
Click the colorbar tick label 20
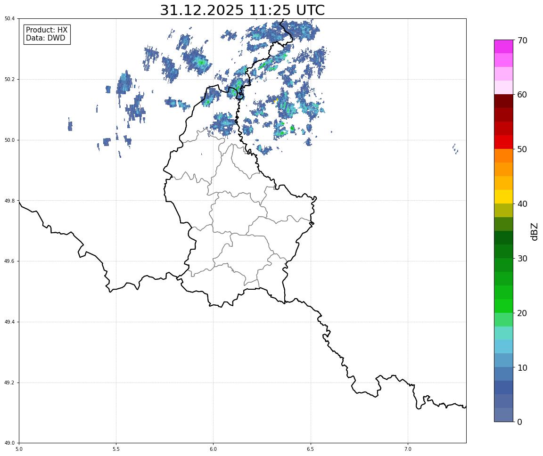coord(522,313)
